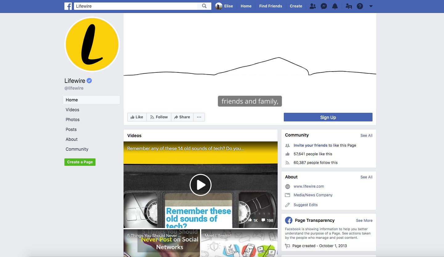Click the Lifewire page name
Viewport: 444px width, 257px height.
[x=75, y=81]
